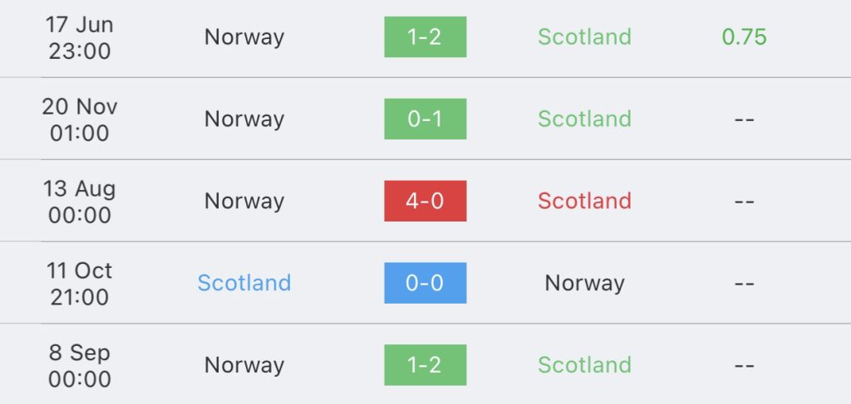
Task: Click the odds placeholder in the 20 Nov row
Action: [x=744, y=119]
